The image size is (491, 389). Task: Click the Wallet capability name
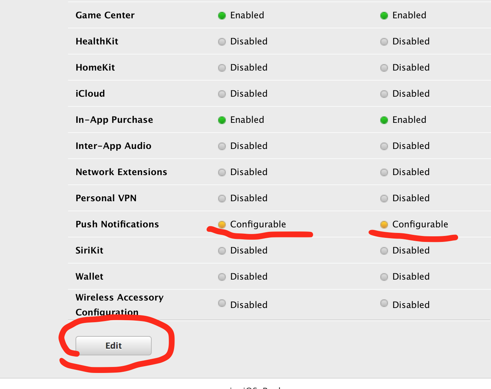coord(89,277)
